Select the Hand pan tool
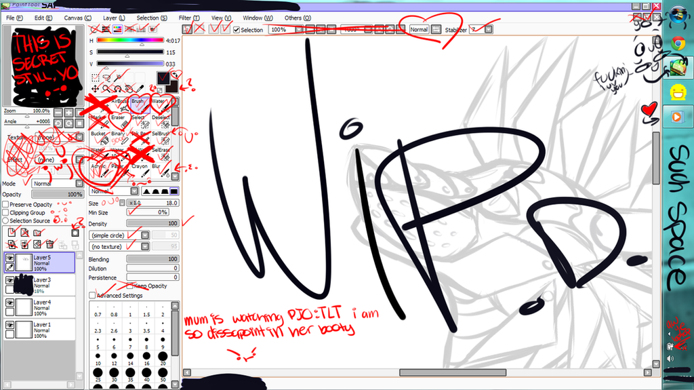The width and height of the screenshot is (694, 390). tap(129, 89)
